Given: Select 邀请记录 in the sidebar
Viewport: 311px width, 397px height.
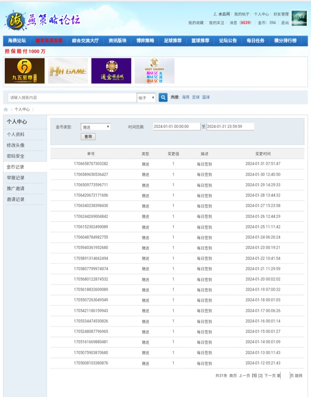Looking at the screenshot, I should point(16,199).
